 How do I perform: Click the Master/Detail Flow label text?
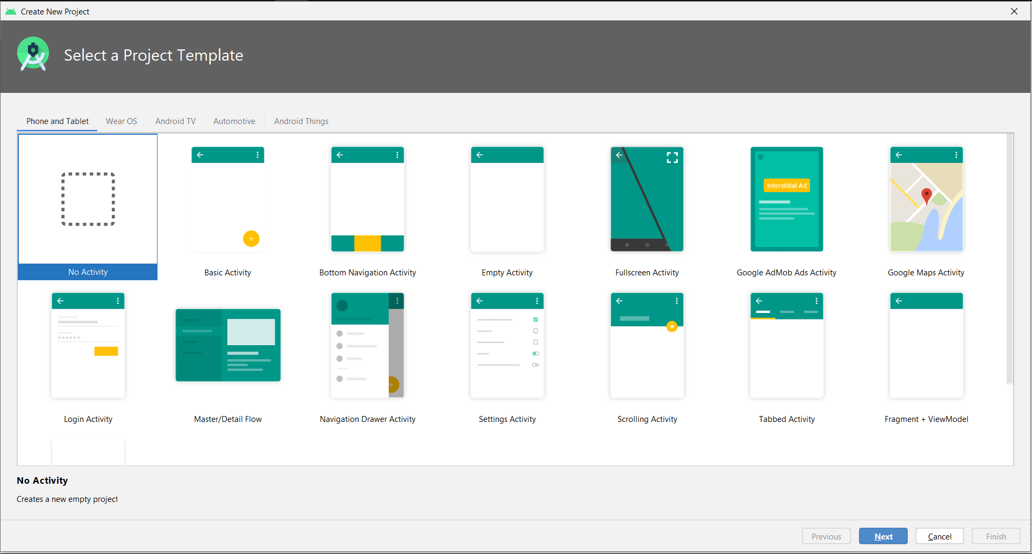coord(228,419)
